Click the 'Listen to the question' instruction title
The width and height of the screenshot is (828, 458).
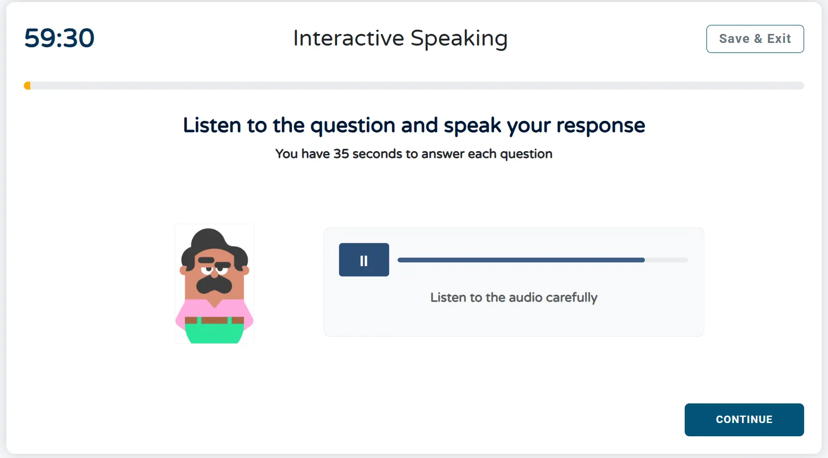click(x=413, y=125)
